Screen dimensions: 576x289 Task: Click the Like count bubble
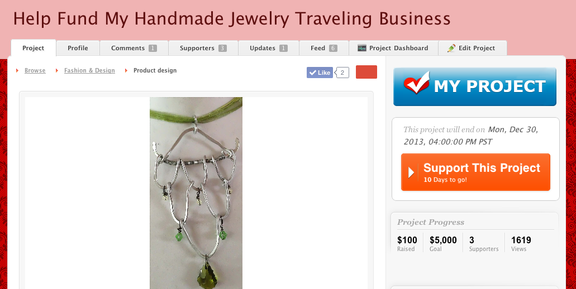click(x=342, y=73)
